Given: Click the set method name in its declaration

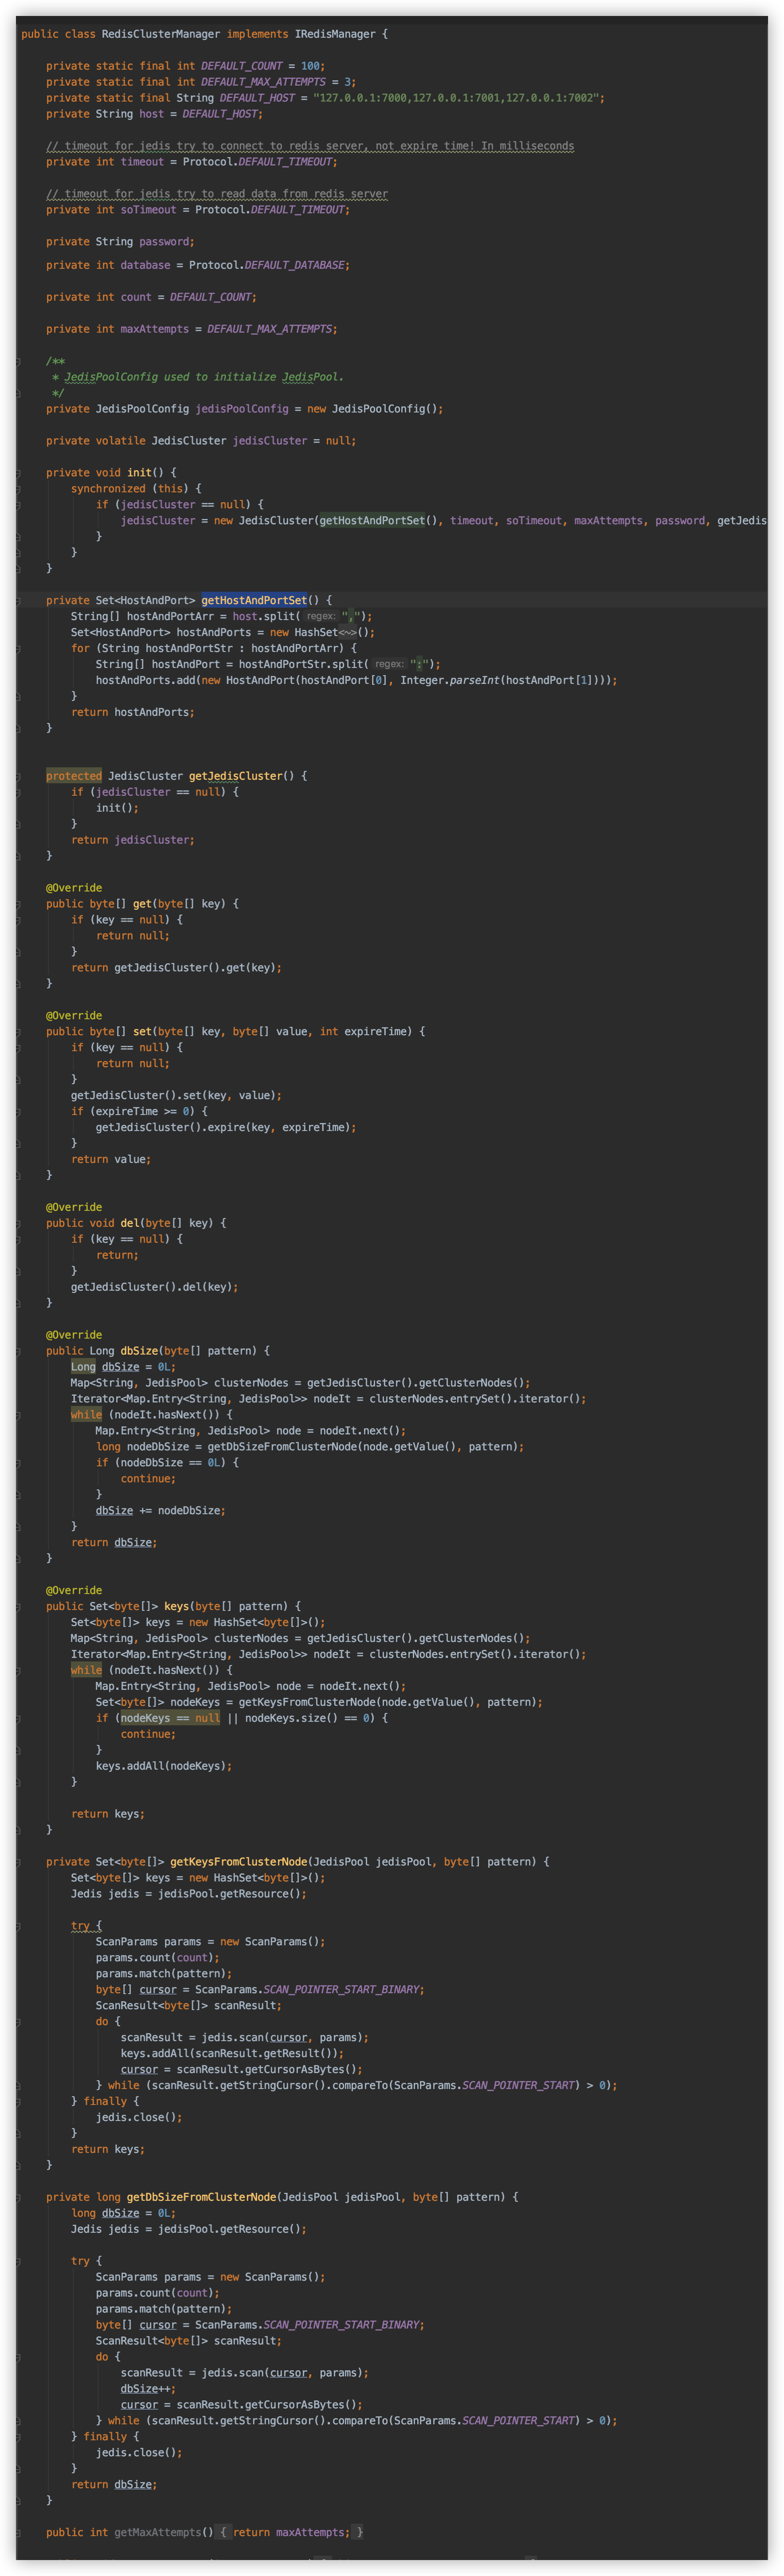Looking at the screenshot, I should [142, 1032].
